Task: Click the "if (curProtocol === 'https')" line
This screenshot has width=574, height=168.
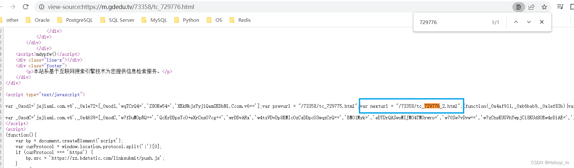Action: coord(54,152)
